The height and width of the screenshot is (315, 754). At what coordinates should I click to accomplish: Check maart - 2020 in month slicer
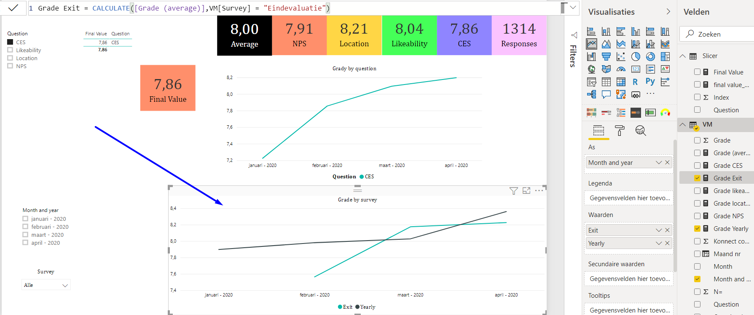[x=25, y=235]
